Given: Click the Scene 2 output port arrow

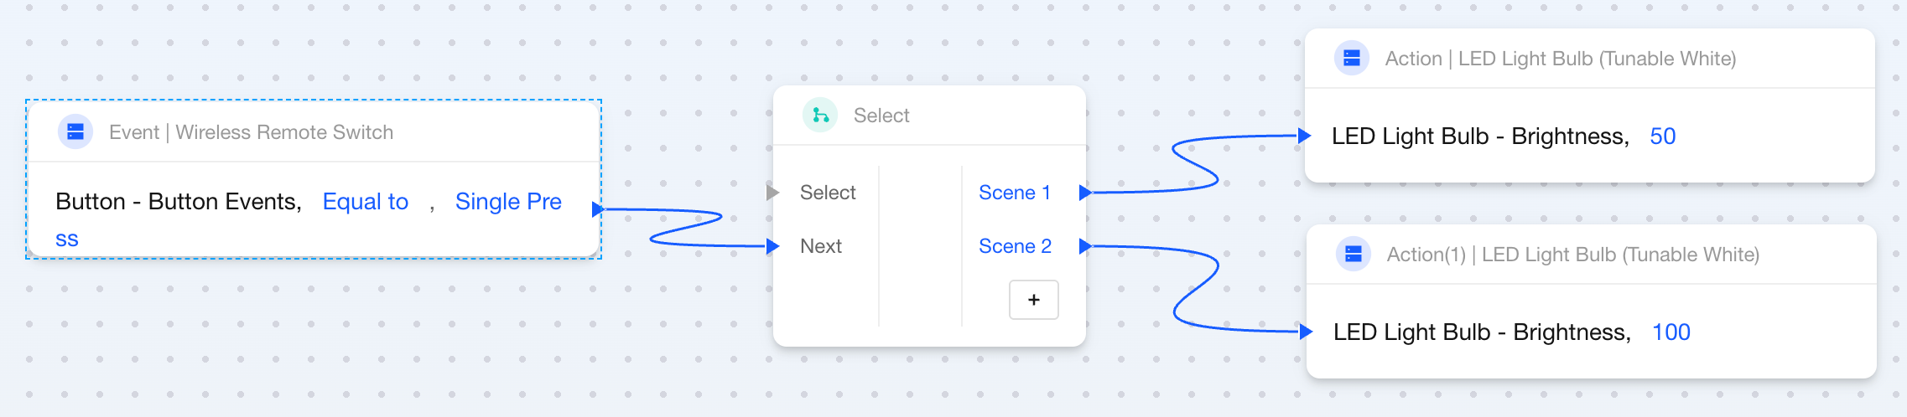Looking at the screenshot, I should pos(1085,246).
